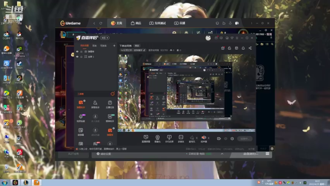The image size is (330, 186).
Task: Expand the server selector chevron in WeGame
Action: coord(222,154)
